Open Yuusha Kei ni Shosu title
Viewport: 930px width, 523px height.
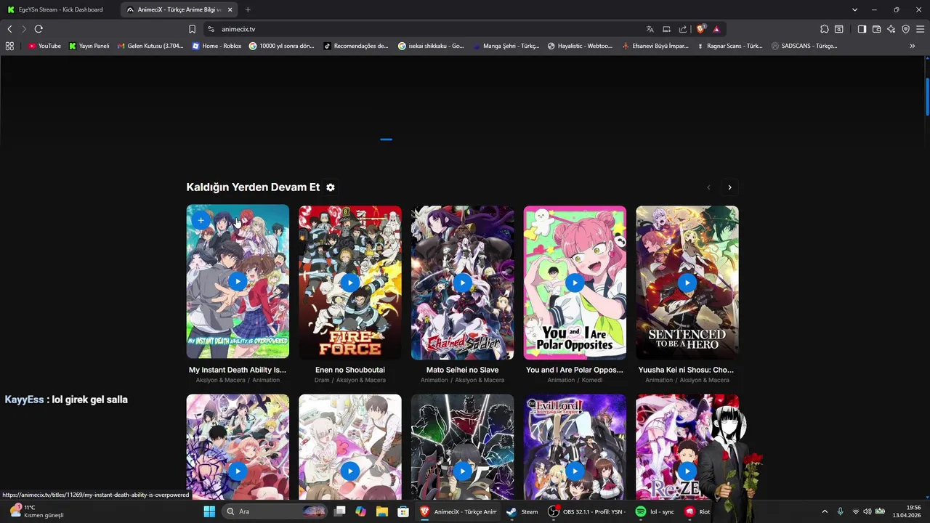pyautogui.click(x=687, y=370)
